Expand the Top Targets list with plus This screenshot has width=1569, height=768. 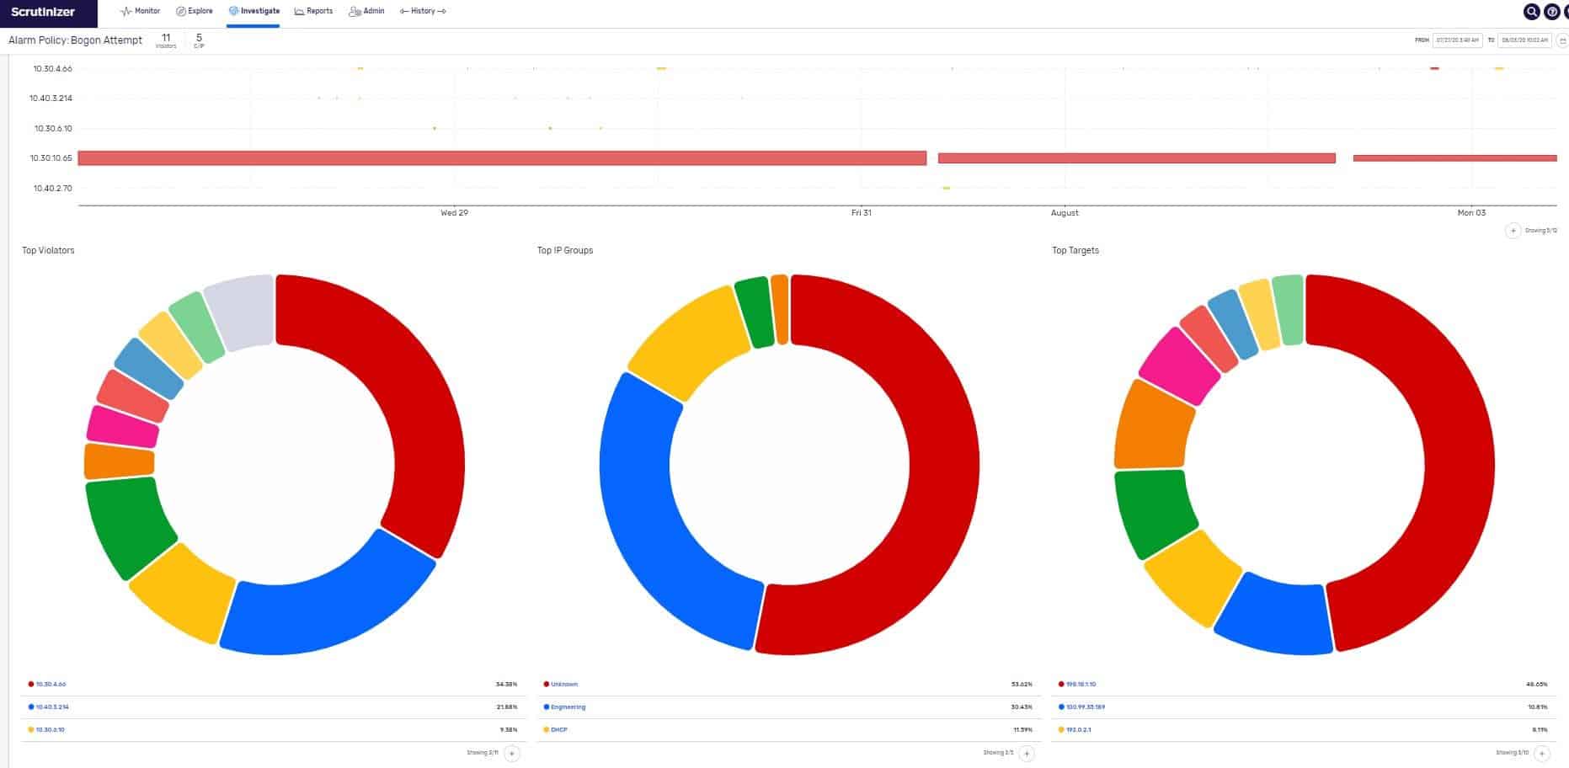click(1541, 754)
